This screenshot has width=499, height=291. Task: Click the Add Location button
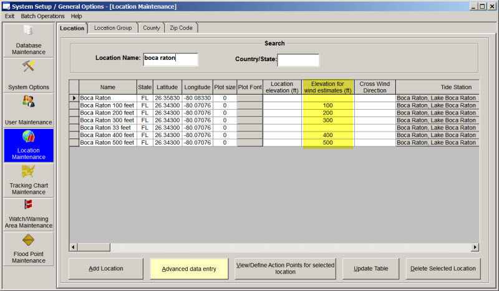(105, 269)
